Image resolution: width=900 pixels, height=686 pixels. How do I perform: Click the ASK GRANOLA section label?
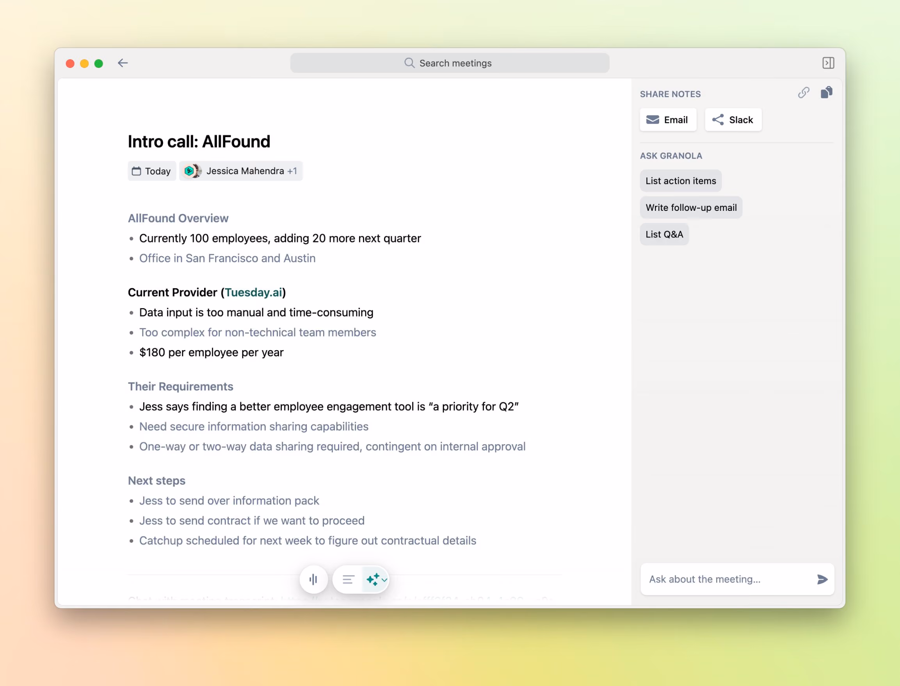point(671,156)
